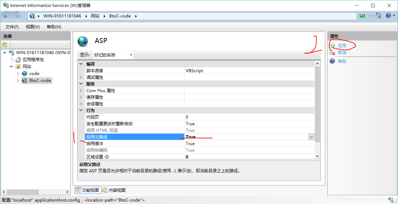Click the 取消 link in Actions pane
The image size is (398, 204).
click(x=342, y=53)
